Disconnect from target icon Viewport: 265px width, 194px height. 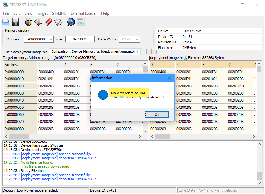point(38,22)
